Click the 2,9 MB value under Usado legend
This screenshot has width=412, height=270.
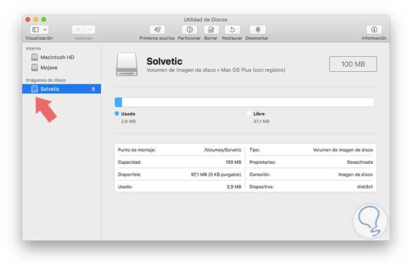coord(128,122)
